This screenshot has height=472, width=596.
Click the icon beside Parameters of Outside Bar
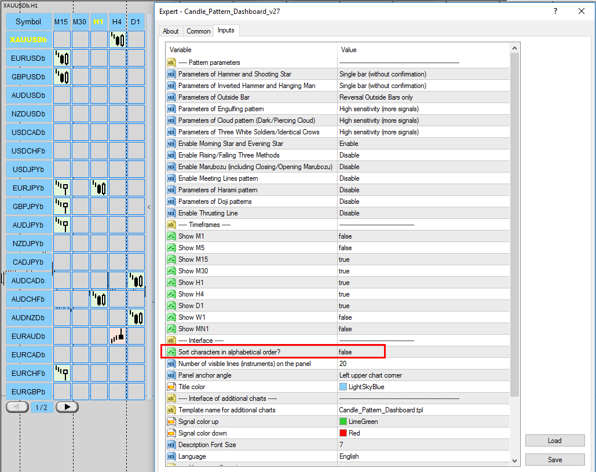tap(171, 97)
